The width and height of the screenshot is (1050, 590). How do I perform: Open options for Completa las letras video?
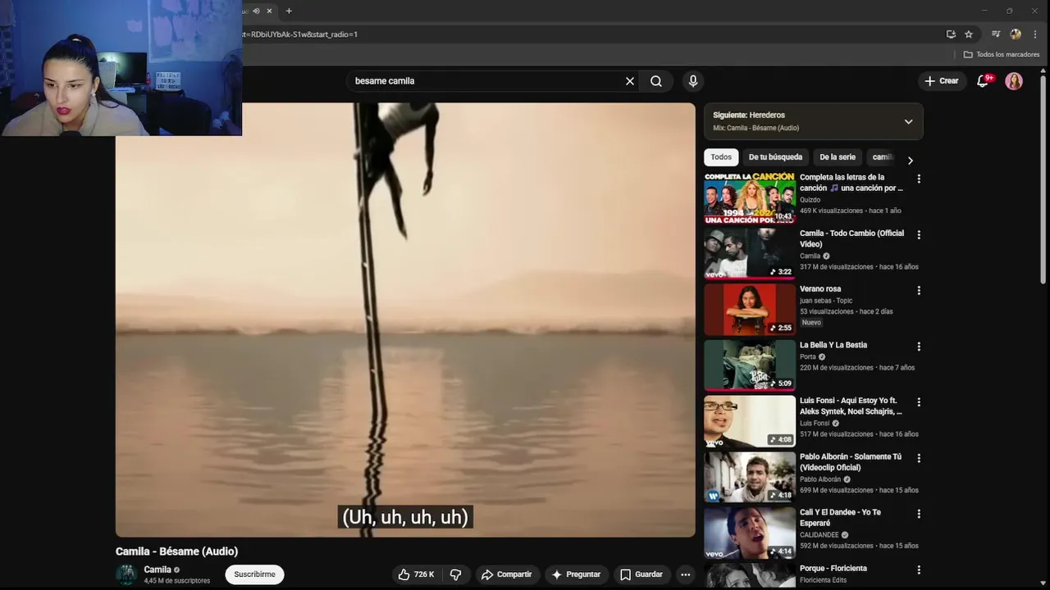click(919, 179)
